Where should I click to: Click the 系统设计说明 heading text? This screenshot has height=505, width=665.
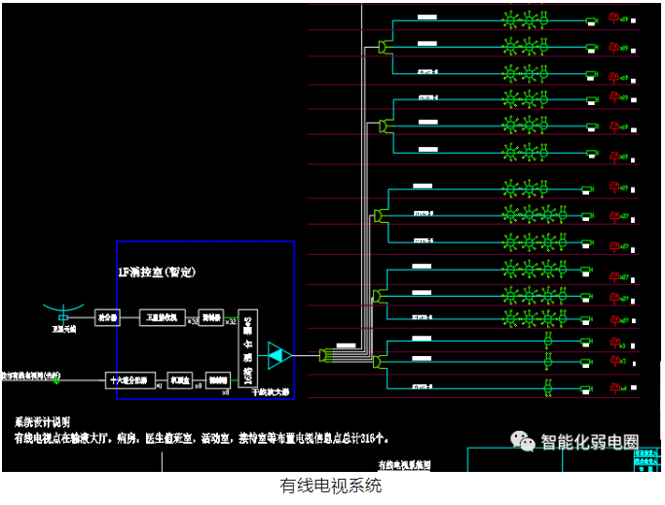coord(42,422)
